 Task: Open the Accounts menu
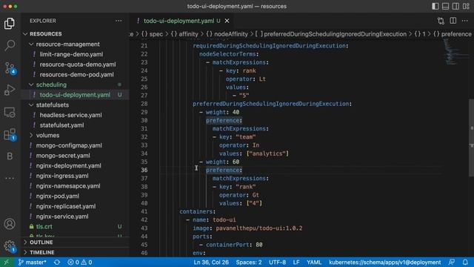coord(10,224)
